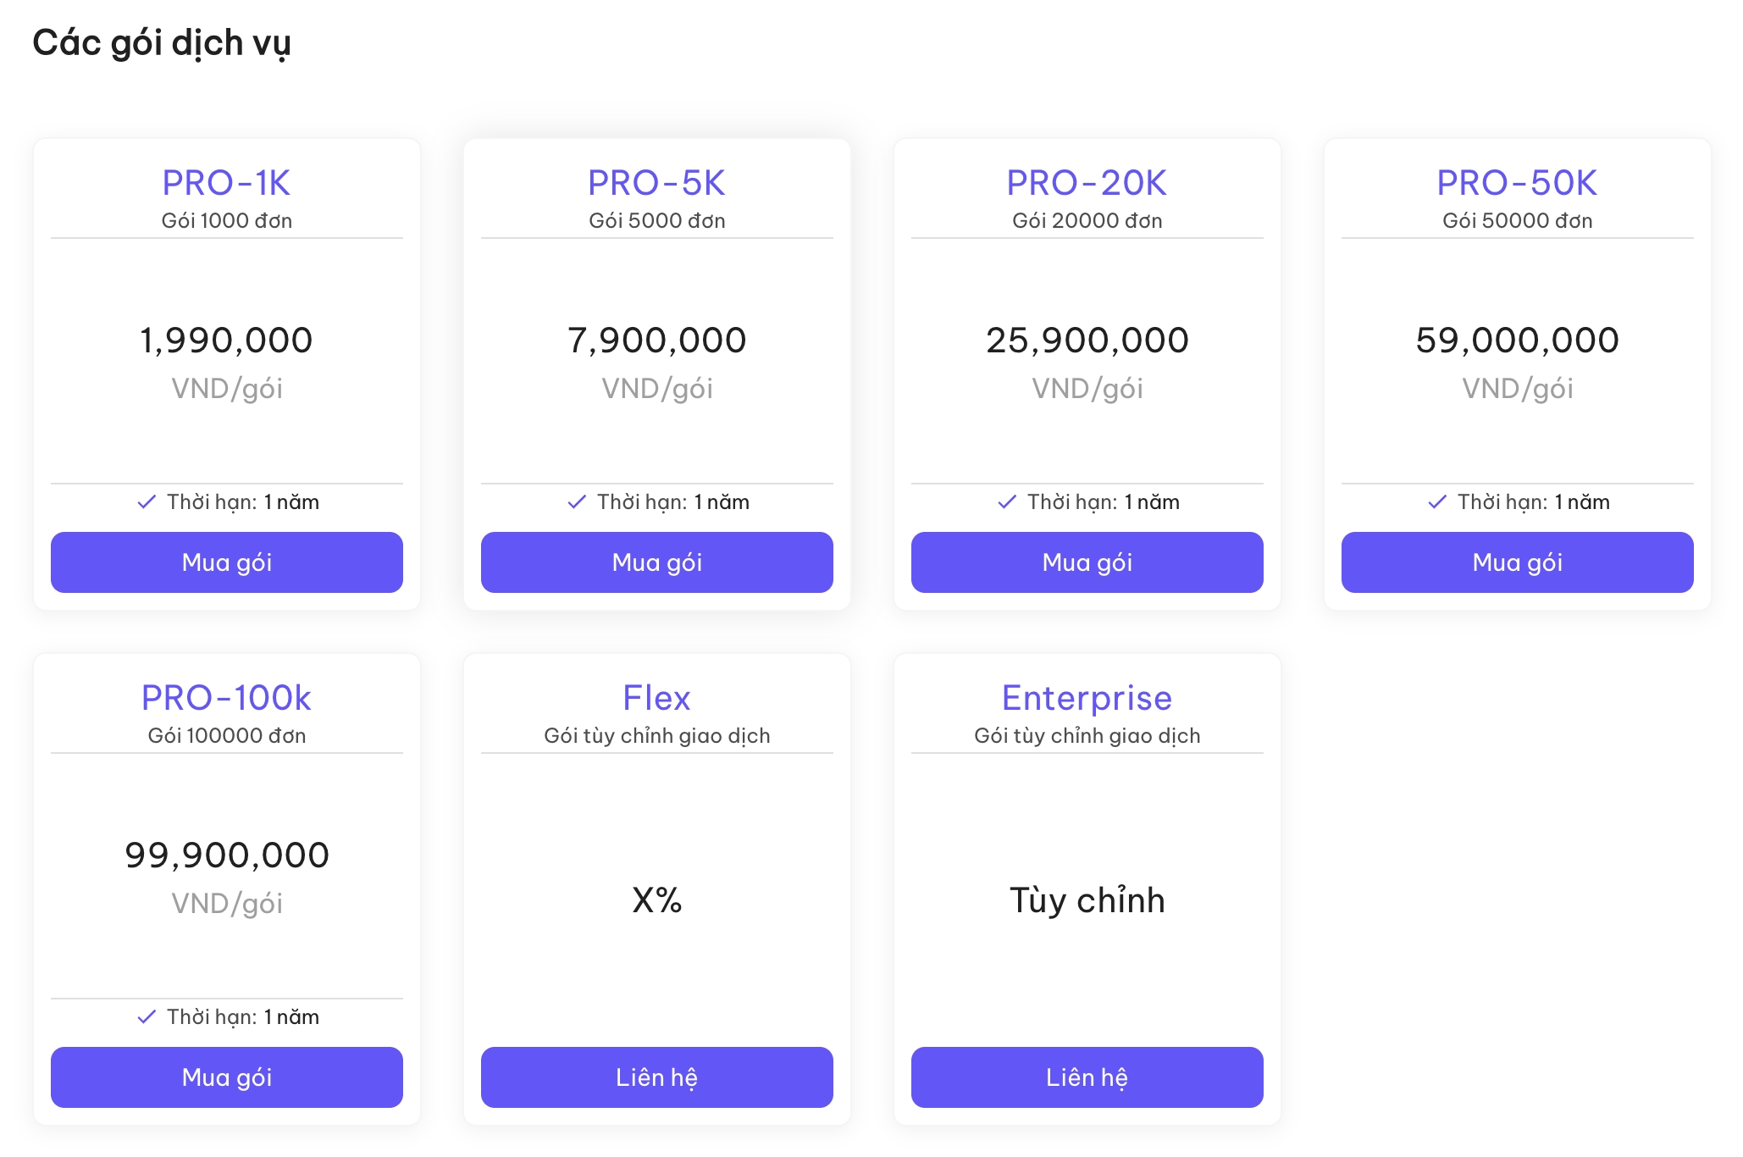
Task: Click Mua gói button for PRO-1K
Action: coord(226,562)
